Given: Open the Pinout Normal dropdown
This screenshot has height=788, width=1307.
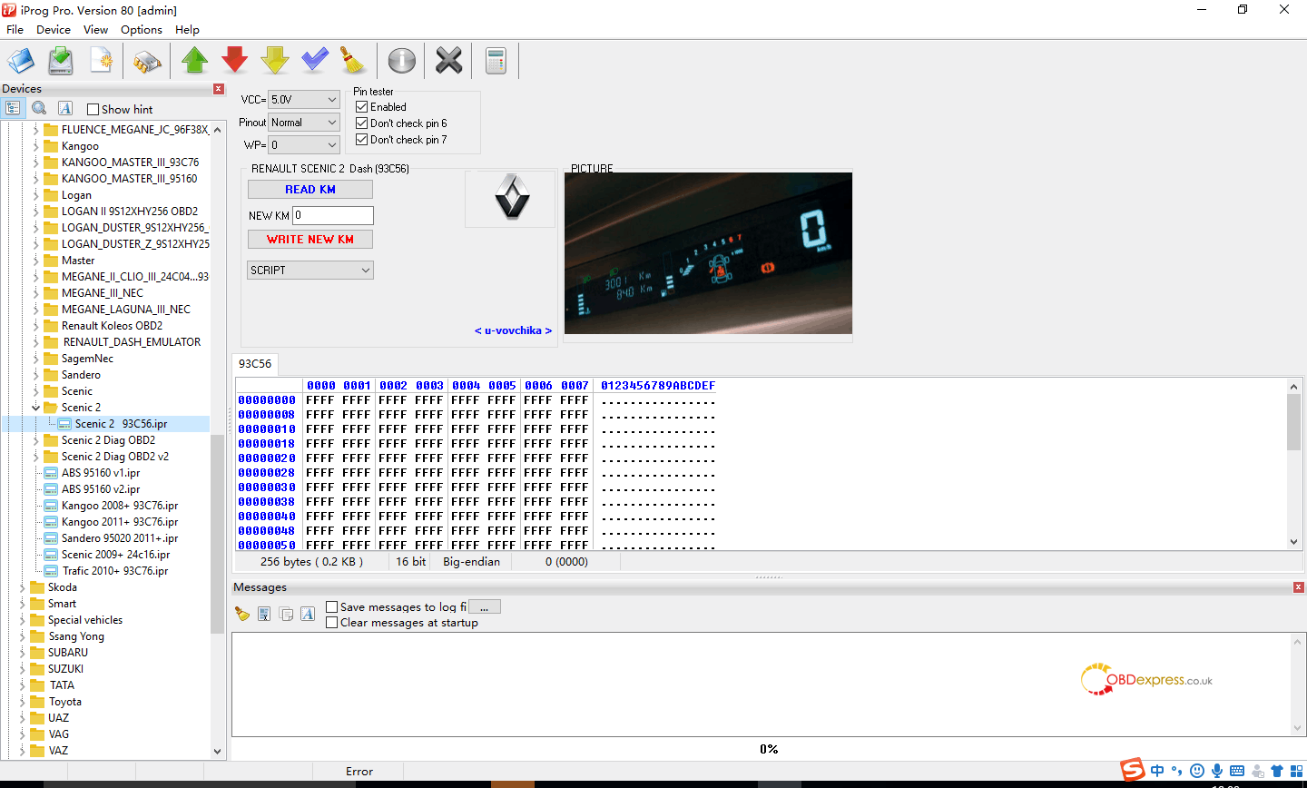Looking at the screenshot, I should [x=304, y=123].
